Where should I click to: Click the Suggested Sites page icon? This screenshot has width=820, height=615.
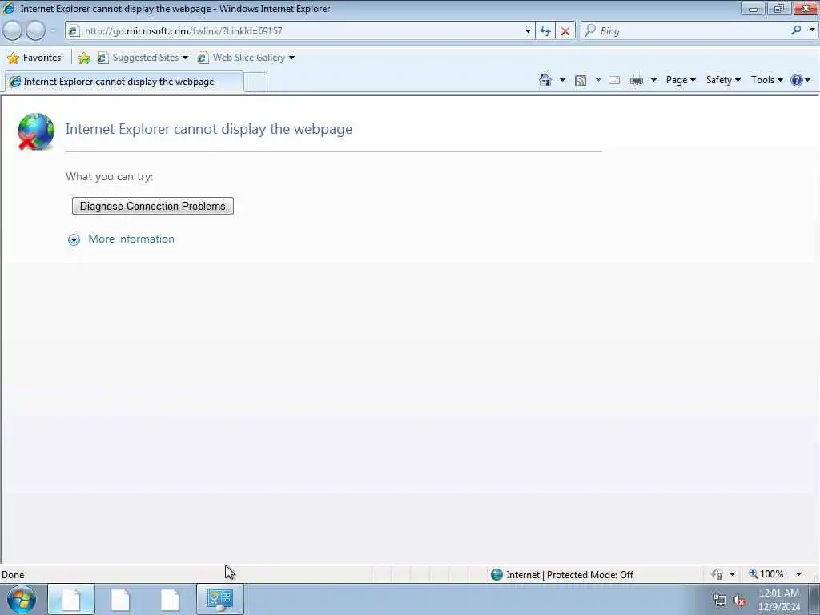(103, 58)
